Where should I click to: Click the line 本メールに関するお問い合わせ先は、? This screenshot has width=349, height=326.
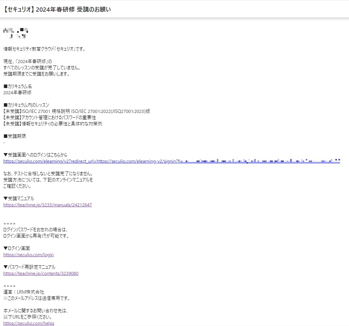point(35,311)
